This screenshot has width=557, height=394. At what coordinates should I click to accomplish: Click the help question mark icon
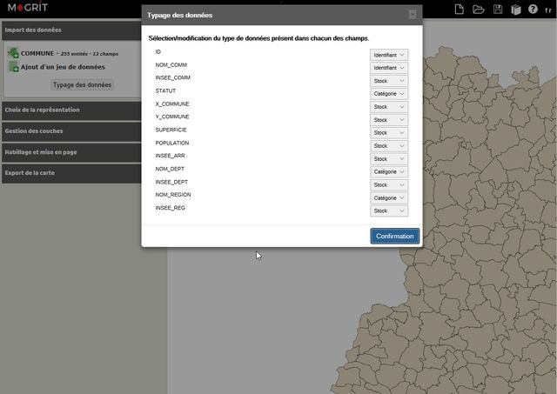pyautogui.click(x=533, y=10)
